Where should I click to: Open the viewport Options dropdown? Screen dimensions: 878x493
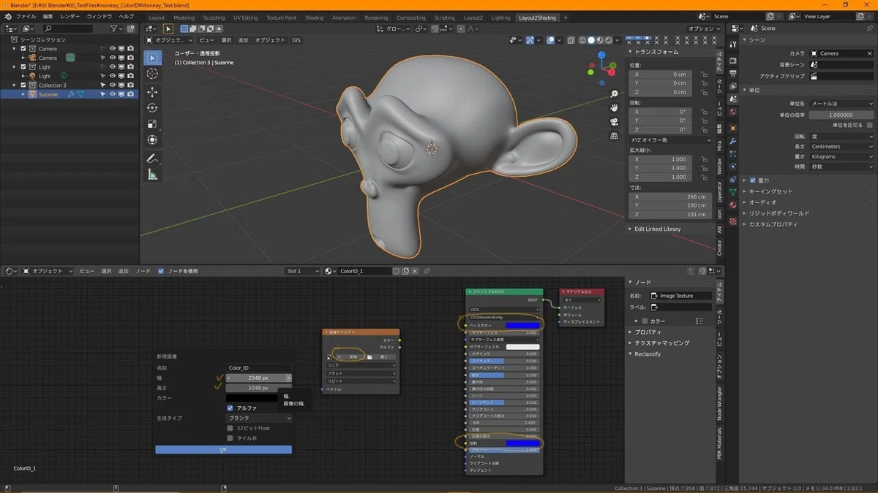(705, 28)
